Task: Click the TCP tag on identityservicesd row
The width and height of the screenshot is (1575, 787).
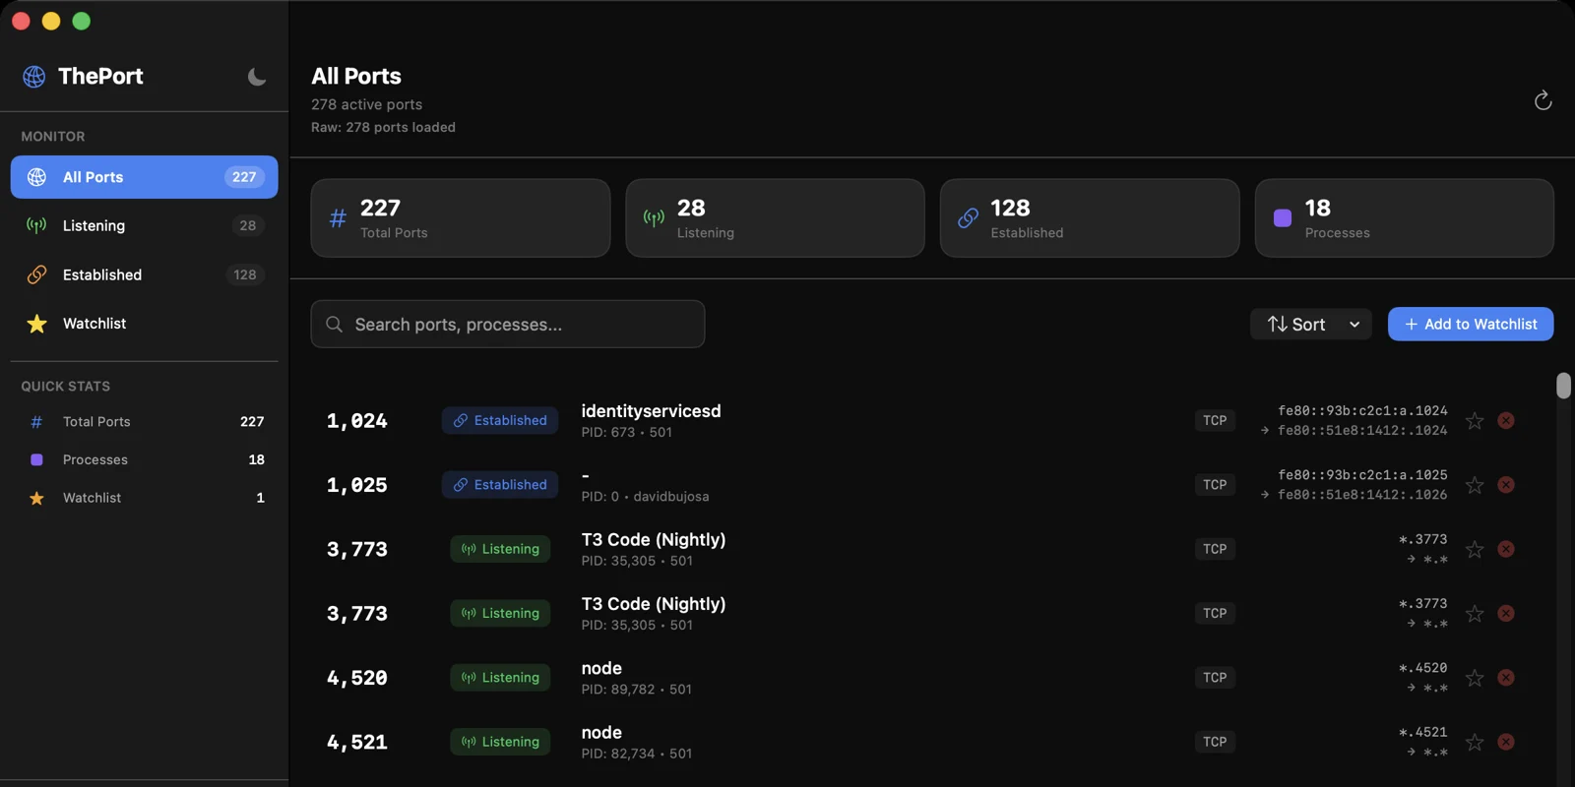Action: [1215, 420]
